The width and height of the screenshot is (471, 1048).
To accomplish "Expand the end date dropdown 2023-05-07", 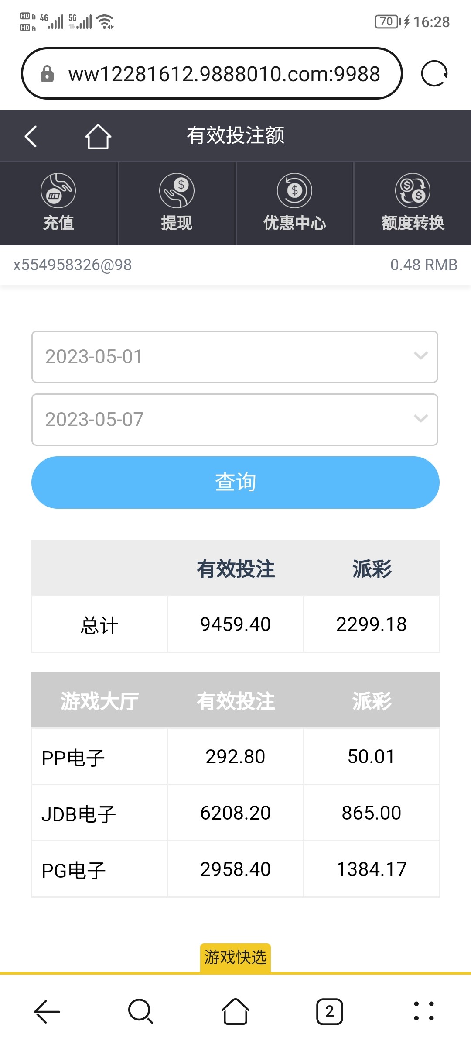I will [x=235, y=420].
